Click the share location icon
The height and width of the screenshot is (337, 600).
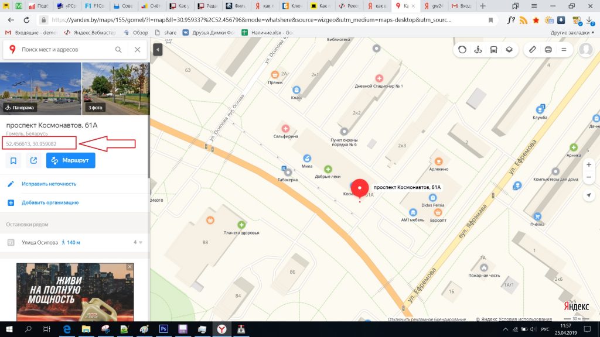(x=33, y=160)
